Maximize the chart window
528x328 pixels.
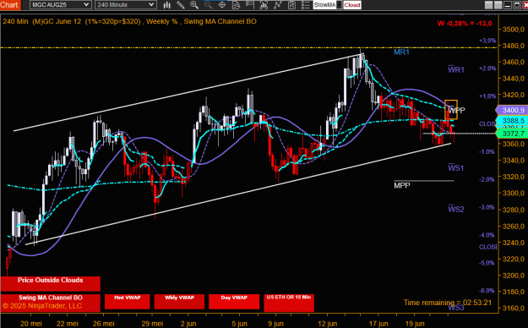point(516,5)
